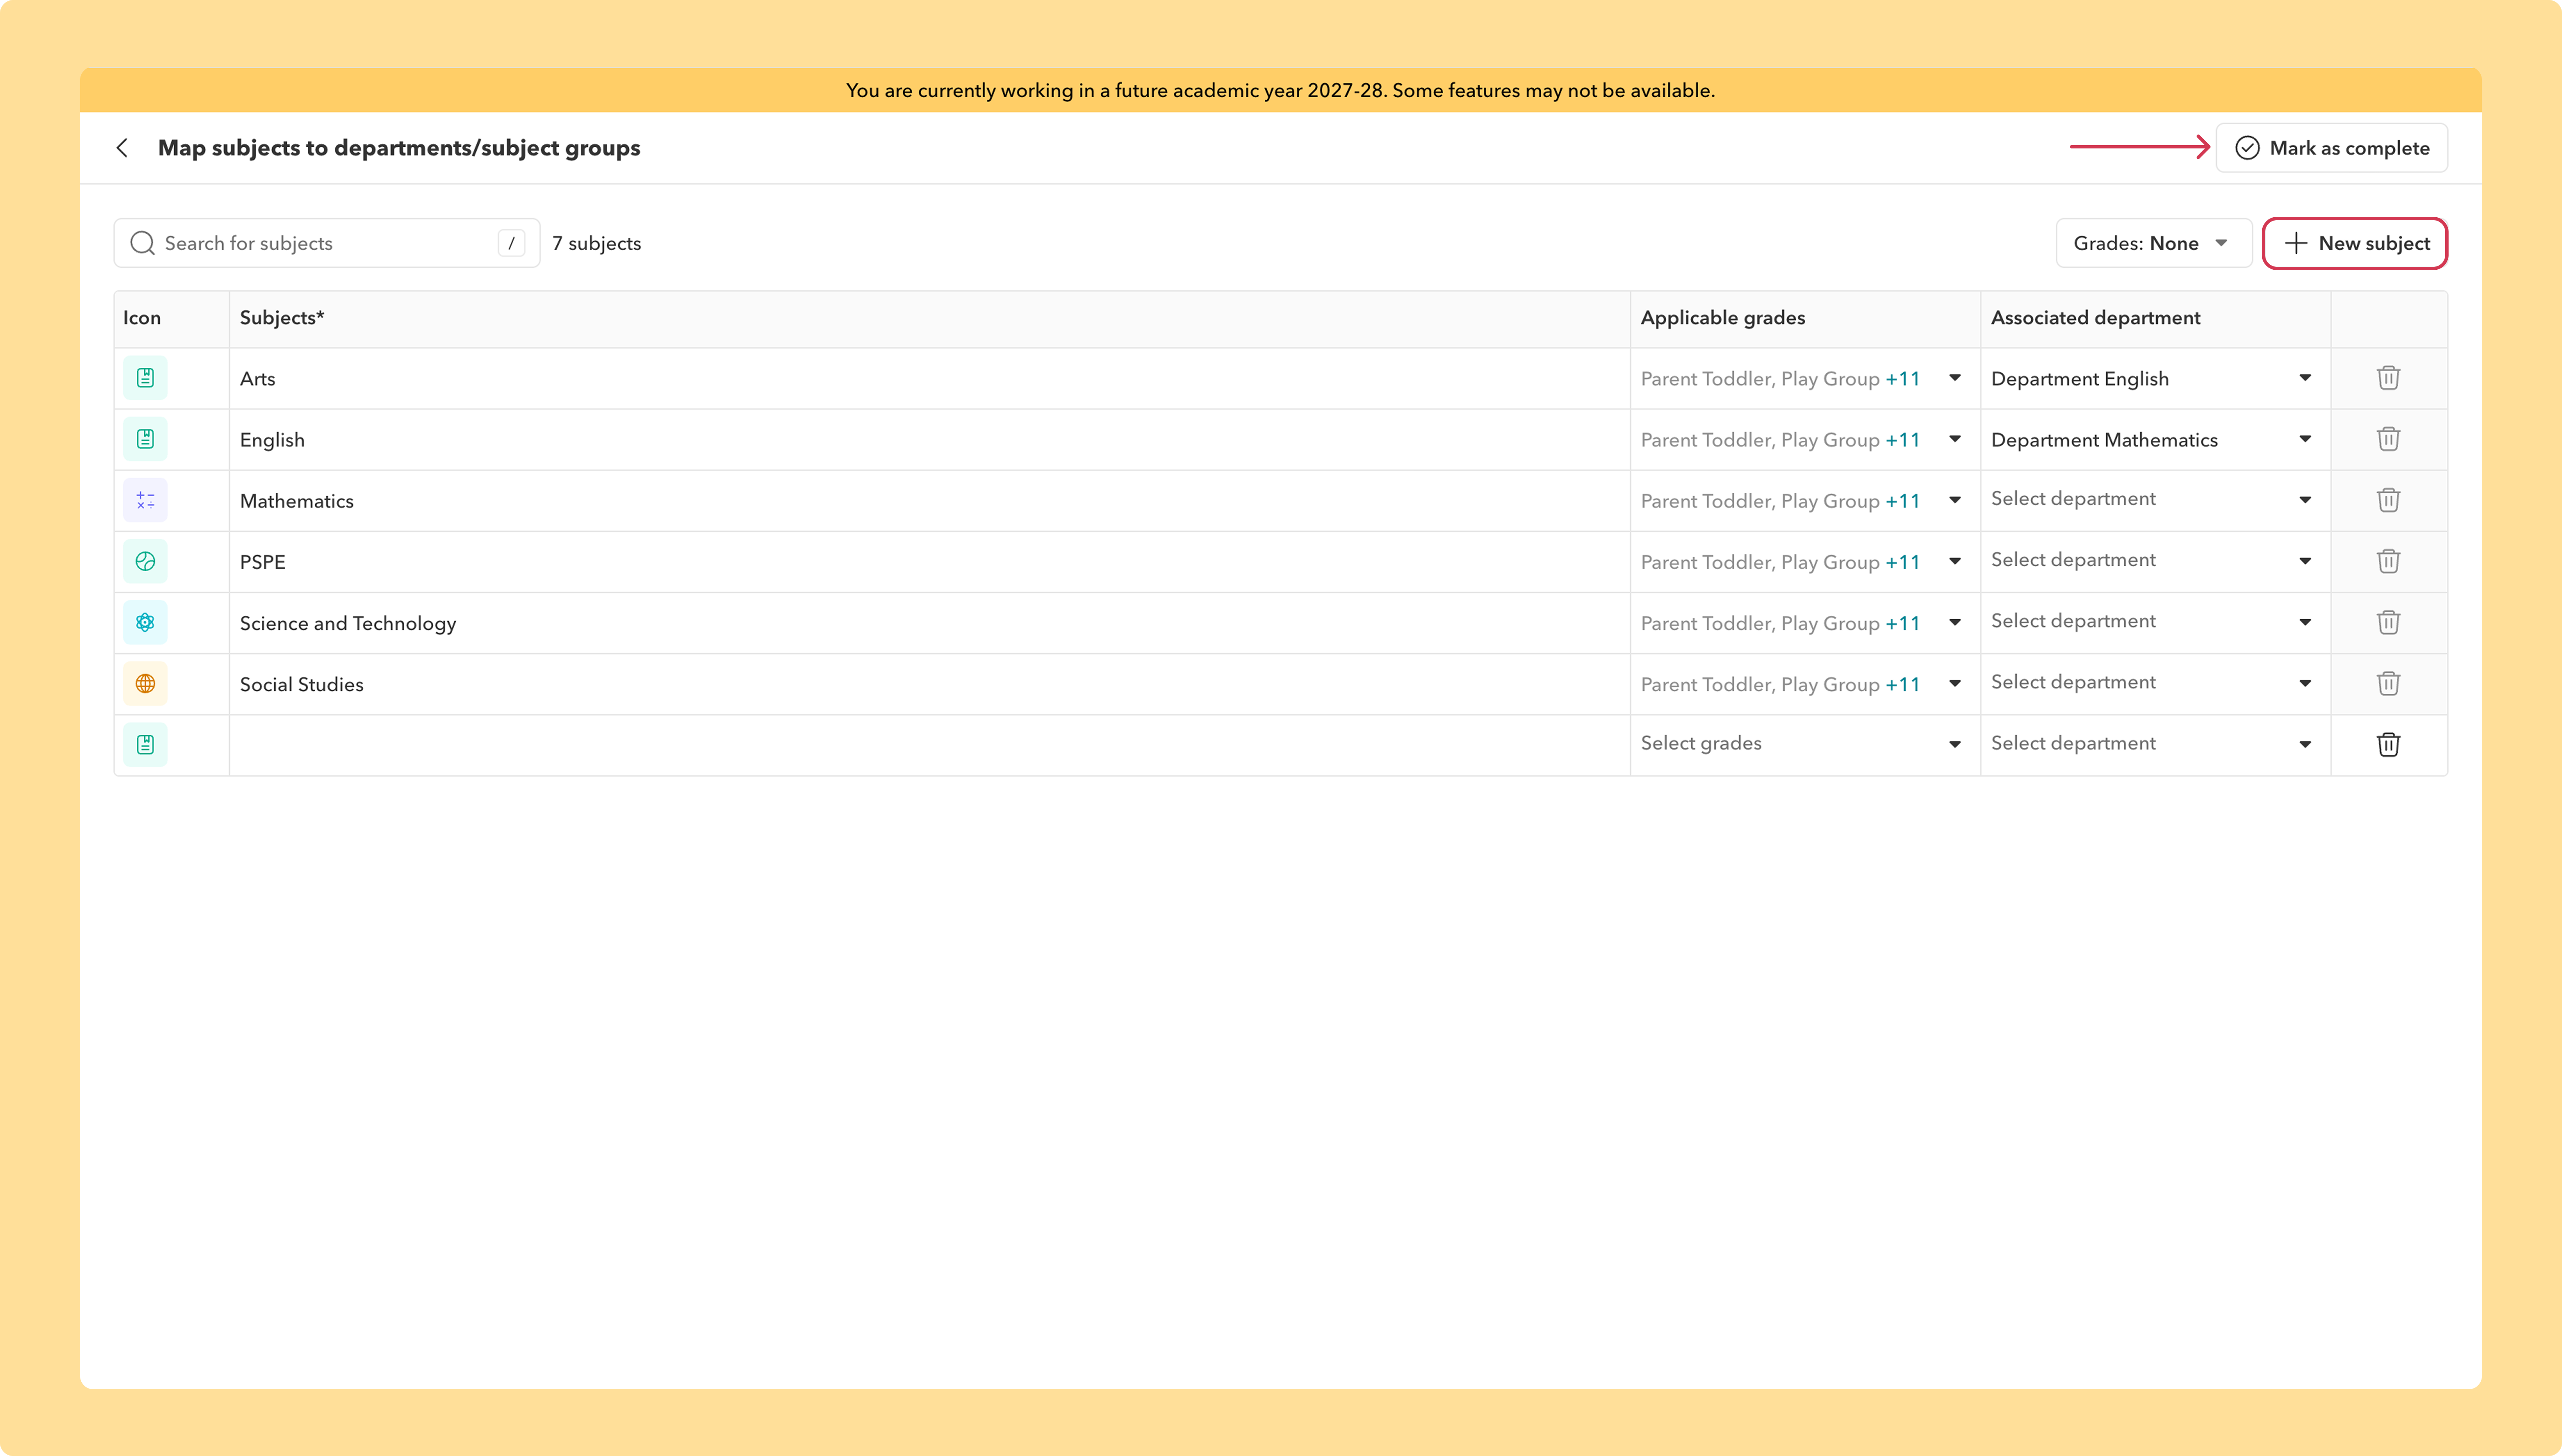Delete the Arts subject row
Image resolution: width=2562 pixels, height=1456 pixels.
pyautogui.click(x=2388, y=378)
